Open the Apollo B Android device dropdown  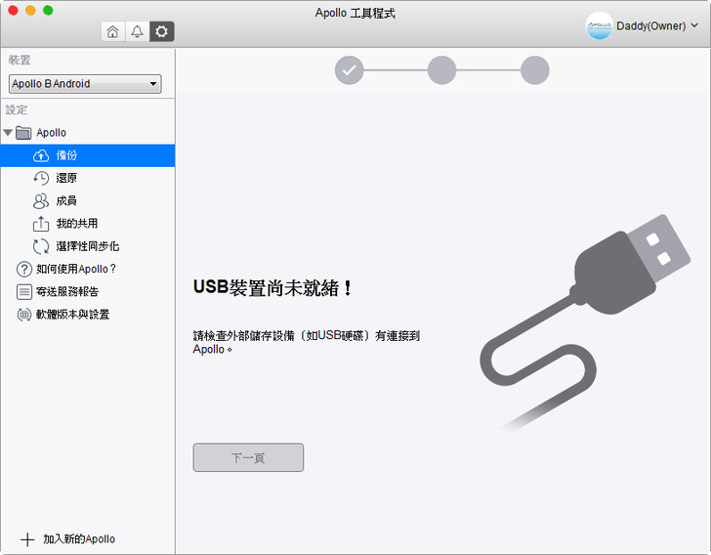coord(85,84)
